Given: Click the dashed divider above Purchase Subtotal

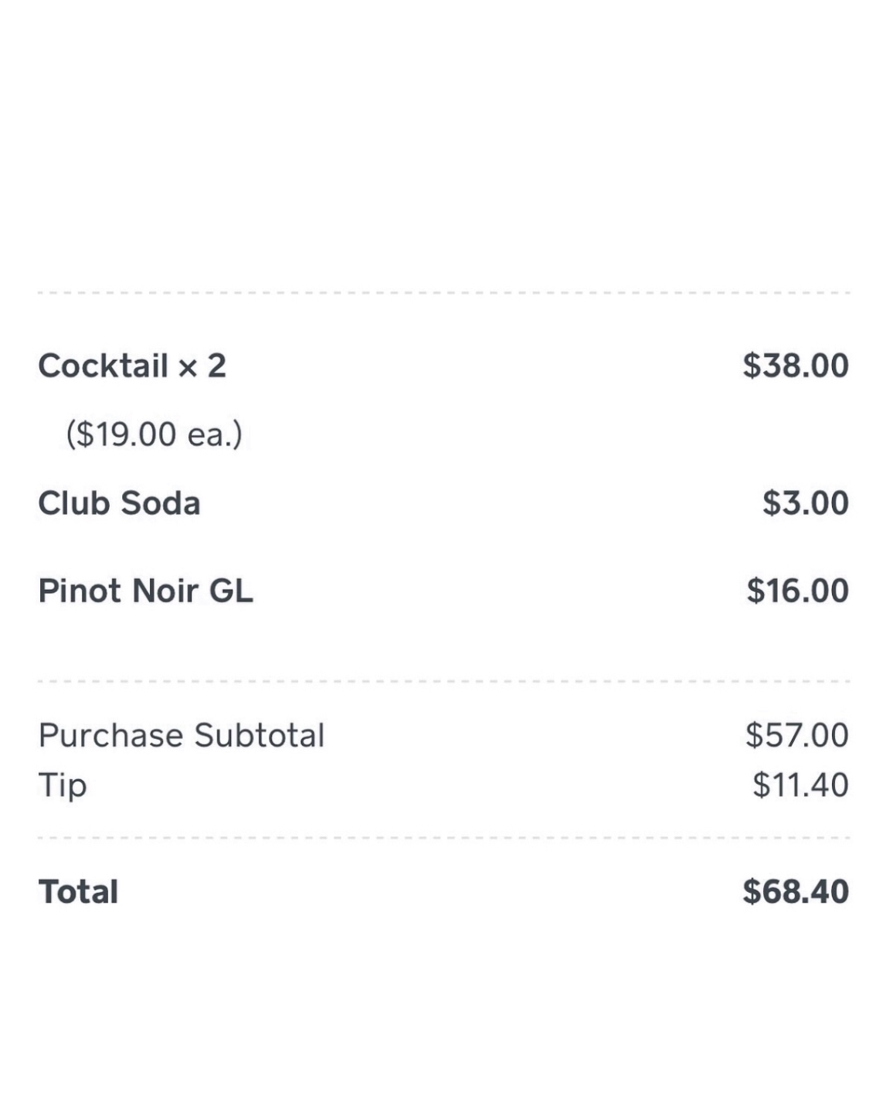Looking at the screenshot, I should click(443, 682).
